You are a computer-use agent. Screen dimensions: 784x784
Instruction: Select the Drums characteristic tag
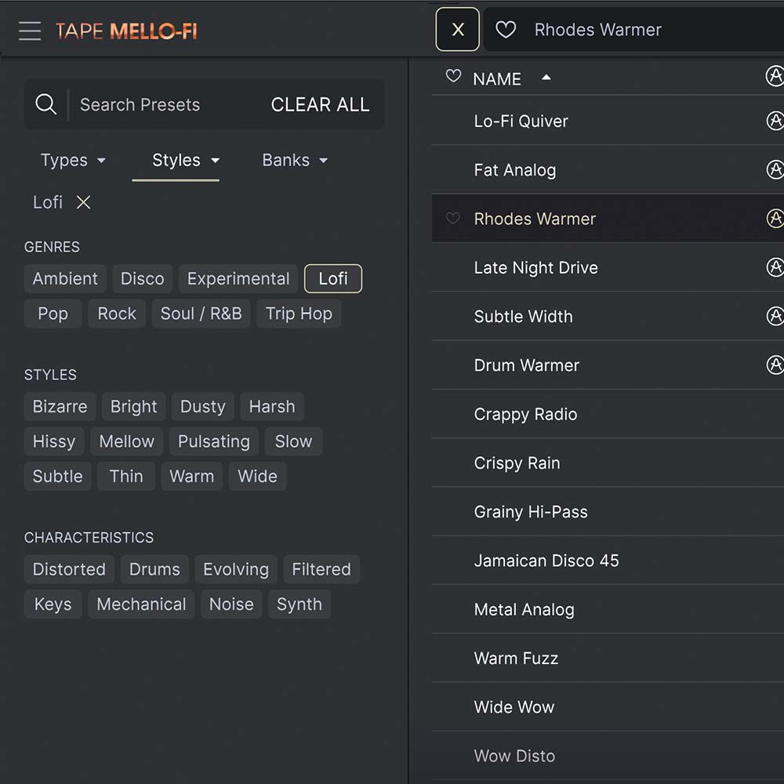click(x=154, y=569)
